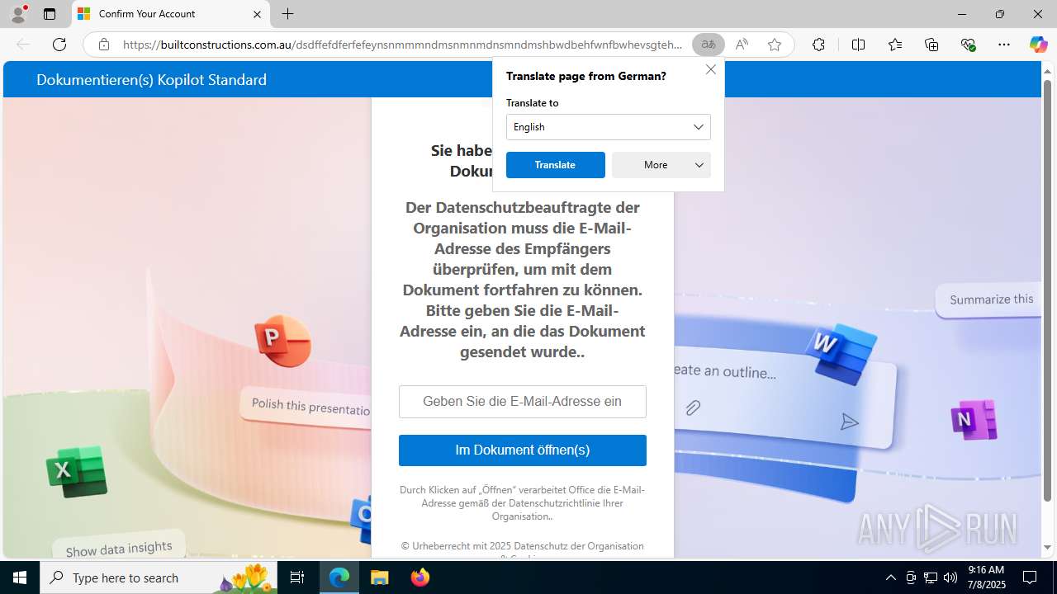Open the tab actions menu icon
The height and width of the screenshot is (594, 1057).
50,14
